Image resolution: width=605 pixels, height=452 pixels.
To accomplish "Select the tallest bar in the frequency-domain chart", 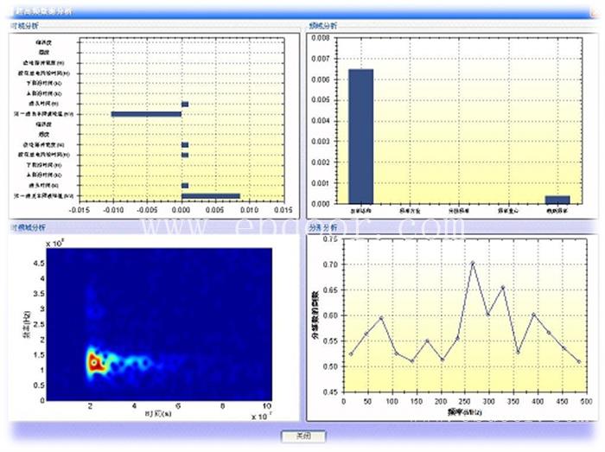I will 360,137.
